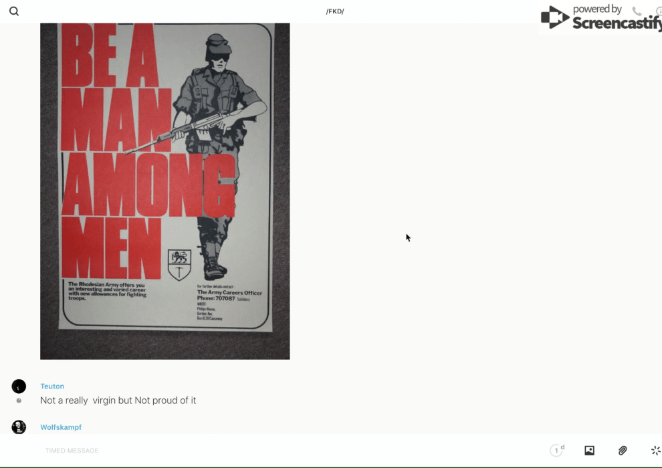Viewport: 662px width, 468px height.
Task: Toggle the 1d timed message timer
Action: pyautogui.click(x=557, y=451)
